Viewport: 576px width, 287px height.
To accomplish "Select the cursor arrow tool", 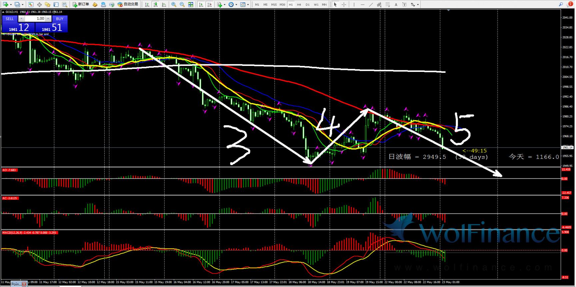I will [335, 4].
